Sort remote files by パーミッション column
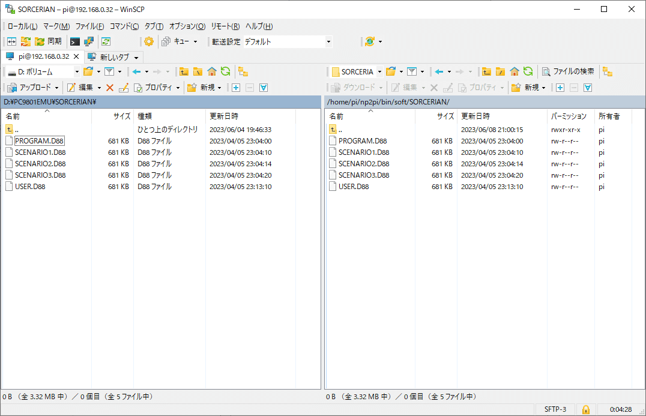646x416 pixels. (x=570, y=116)
